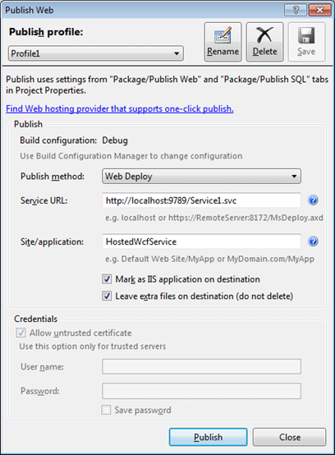
Task: Open the Publish profile dropdown showing Profile1
Action: 96,53
